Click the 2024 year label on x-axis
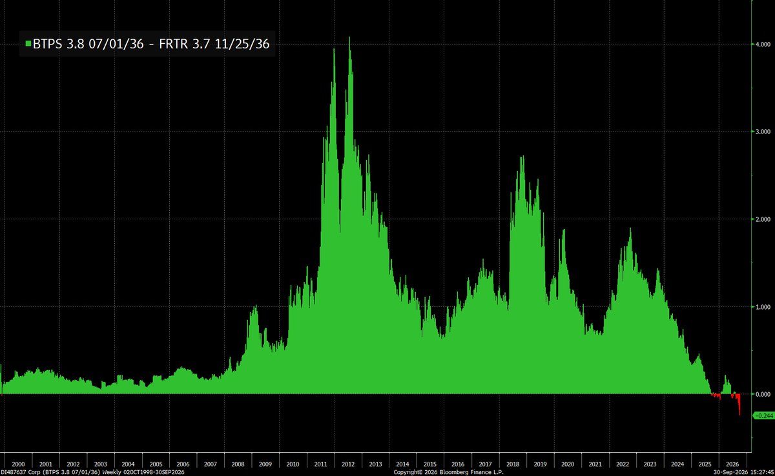 pyautogui.click(x=677, y=464)
